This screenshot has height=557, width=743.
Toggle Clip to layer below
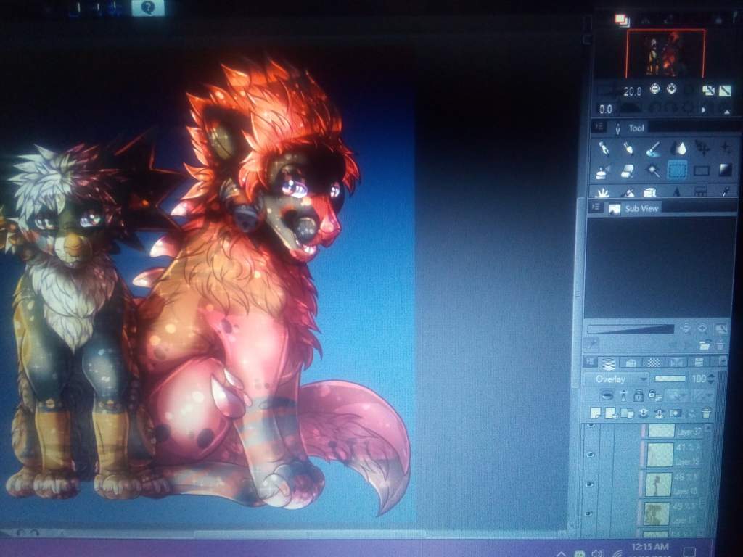tap(607, 395)
